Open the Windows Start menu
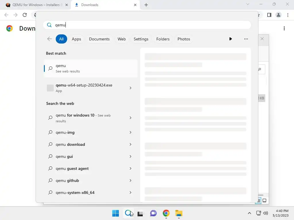Viewport: 294px width, 220px height. (x=115, y=213)
